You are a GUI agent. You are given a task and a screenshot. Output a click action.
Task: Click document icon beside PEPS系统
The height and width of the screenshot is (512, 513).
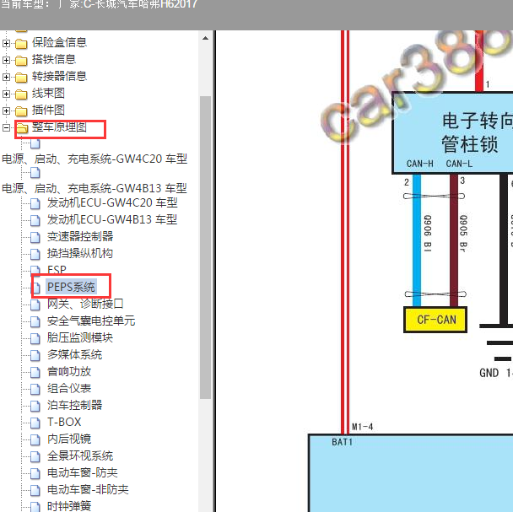(36, 288)
